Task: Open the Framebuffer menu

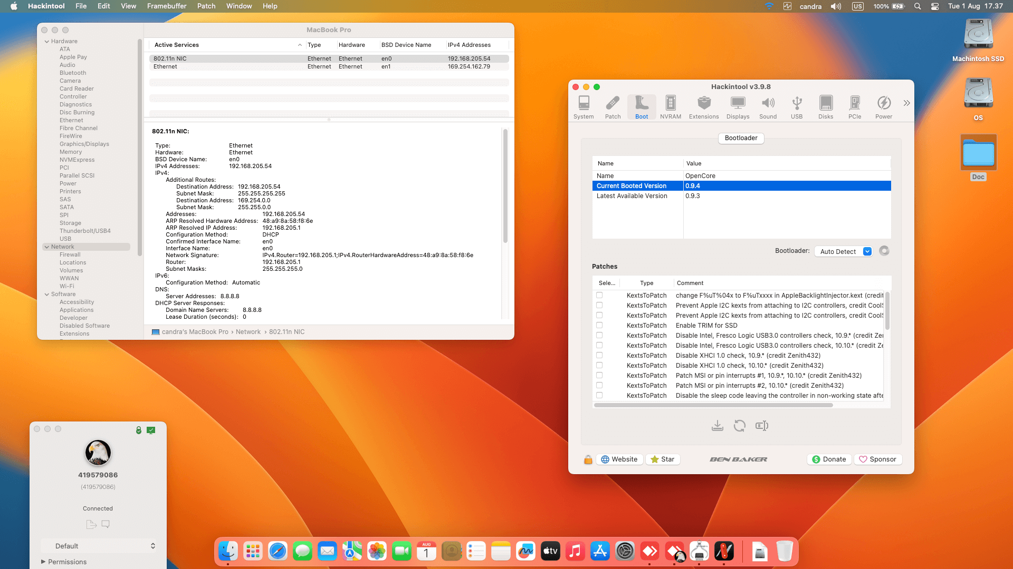Action: click(x=167, y=6)
